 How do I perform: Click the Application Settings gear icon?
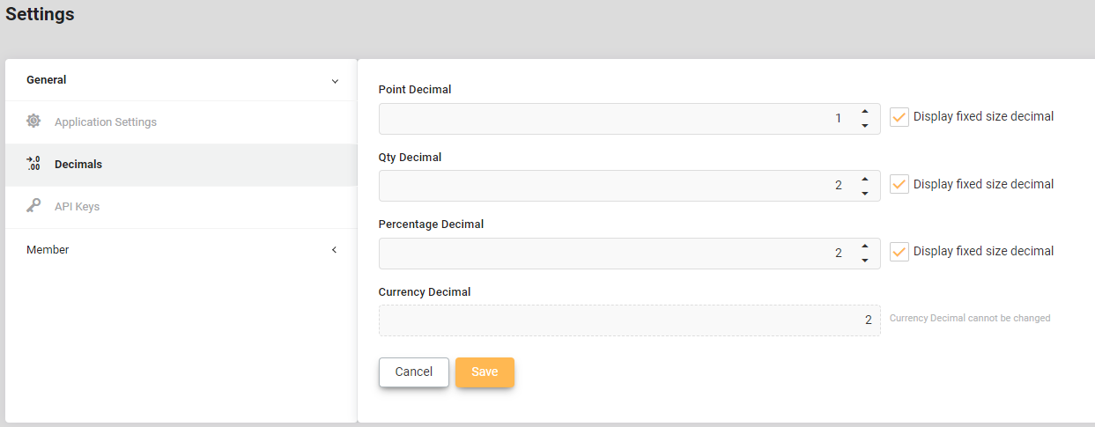(x=33, y=121)
